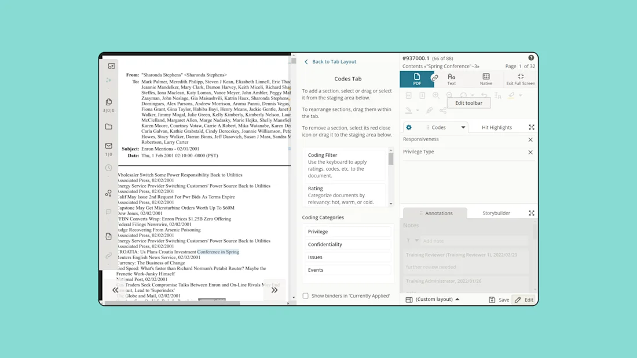This screenshot has height=358, width=637.
Task: Save the current layout
Action: [499, 300]
